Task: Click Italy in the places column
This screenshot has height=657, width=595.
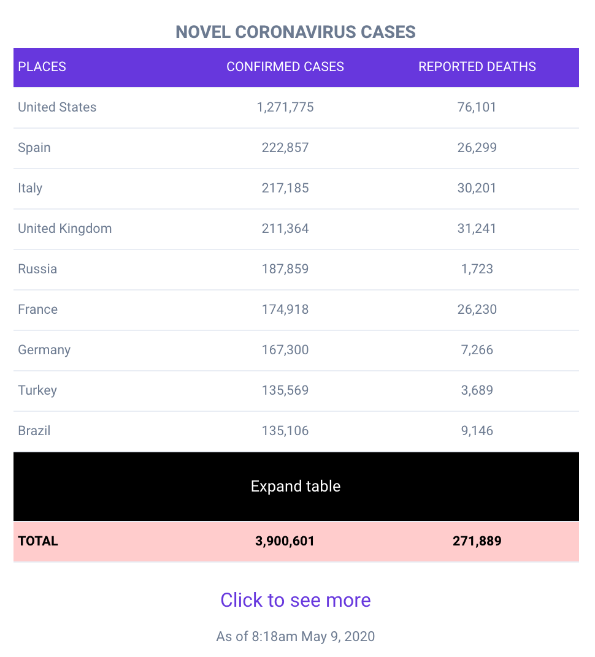Action: [30, 188]
